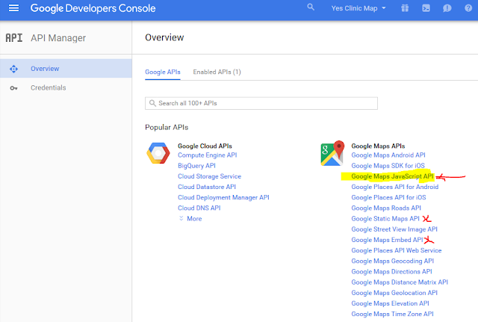Click the Overview page heading
Screen dimensions: 478x322
tap(164, 37)
